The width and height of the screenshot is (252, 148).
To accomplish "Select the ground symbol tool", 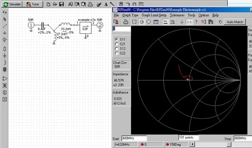I will pyautogui.click(x=5, y=33).
